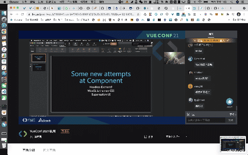Select the 图文直播 tab
Viewport: 248px width, 155px height.
click(49, 150)
